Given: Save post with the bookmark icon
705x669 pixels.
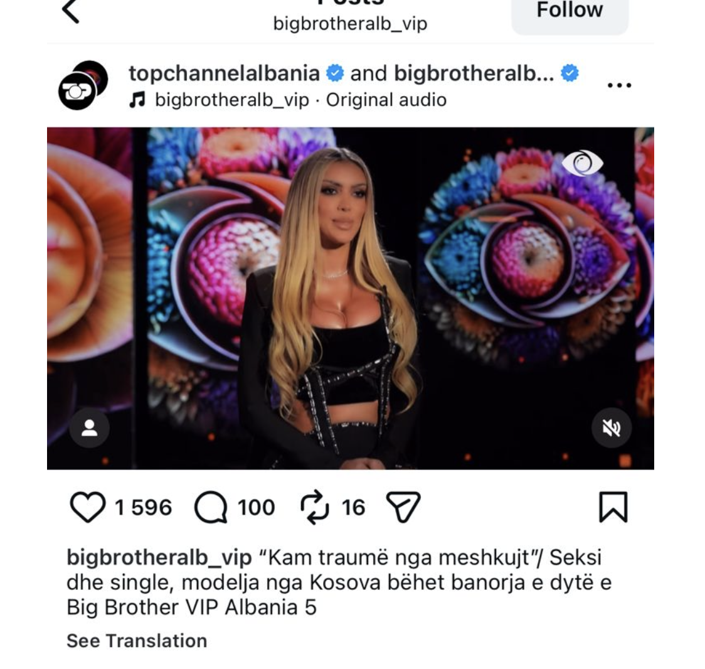Looking at the screenshot, I should click(x=613, y=507).
